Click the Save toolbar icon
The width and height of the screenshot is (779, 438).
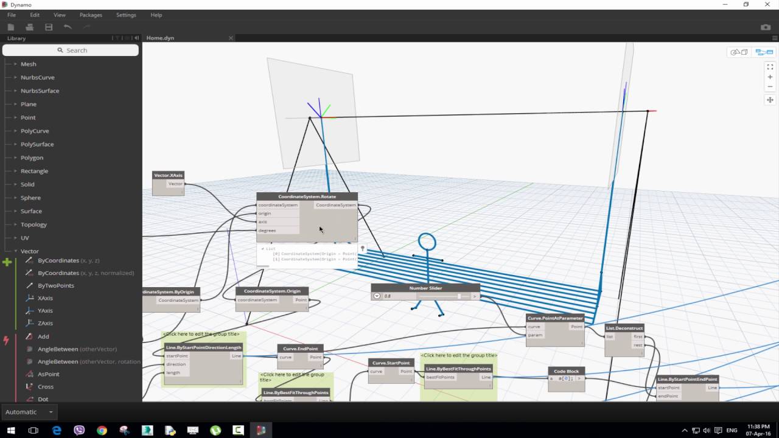click(x=49, y=27)
